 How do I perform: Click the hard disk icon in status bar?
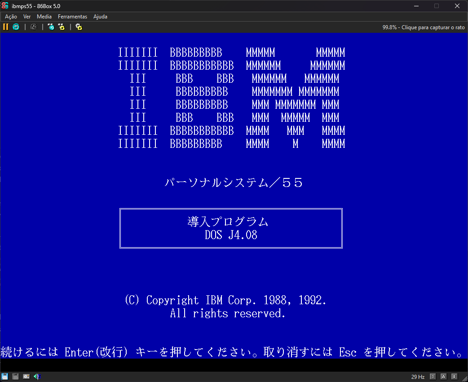pyautogui.click(x=26, y=376)
